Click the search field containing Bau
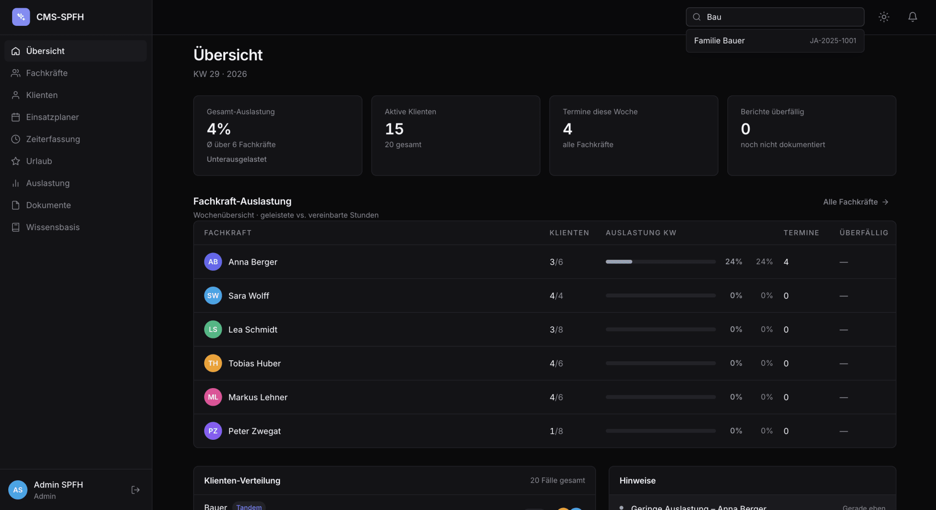936x510 pixels. click(775, 17)
